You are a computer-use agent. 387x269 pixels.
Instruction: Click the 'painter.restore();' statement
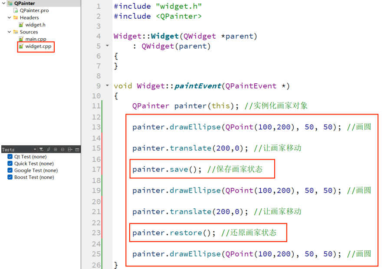coord(174,233)
